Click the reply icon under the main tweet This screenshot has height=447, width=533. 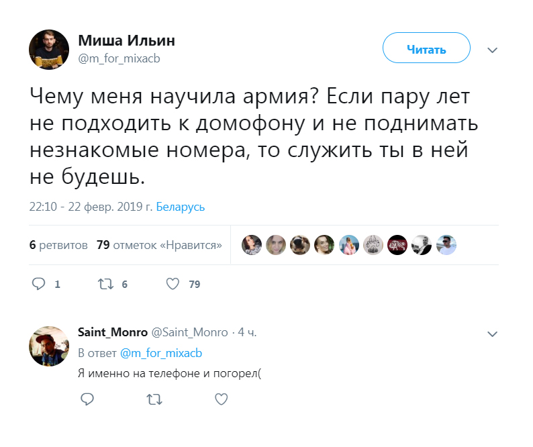coord(39,284)
